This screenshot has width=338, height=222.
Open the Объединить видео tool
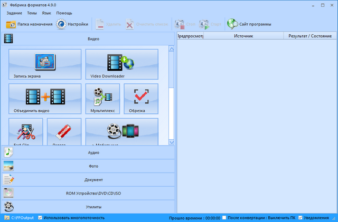45,99
